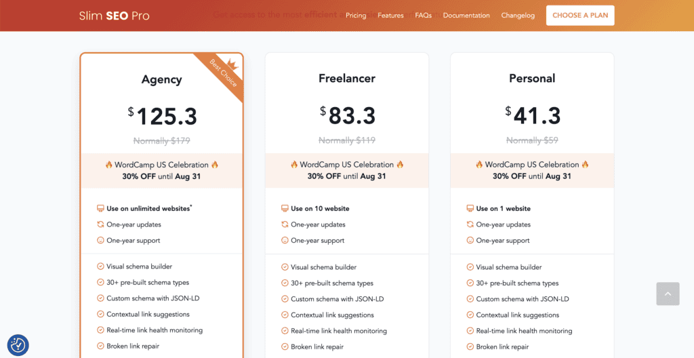Click Personal's WordCamp US Celebration banner

pos(532,171)
